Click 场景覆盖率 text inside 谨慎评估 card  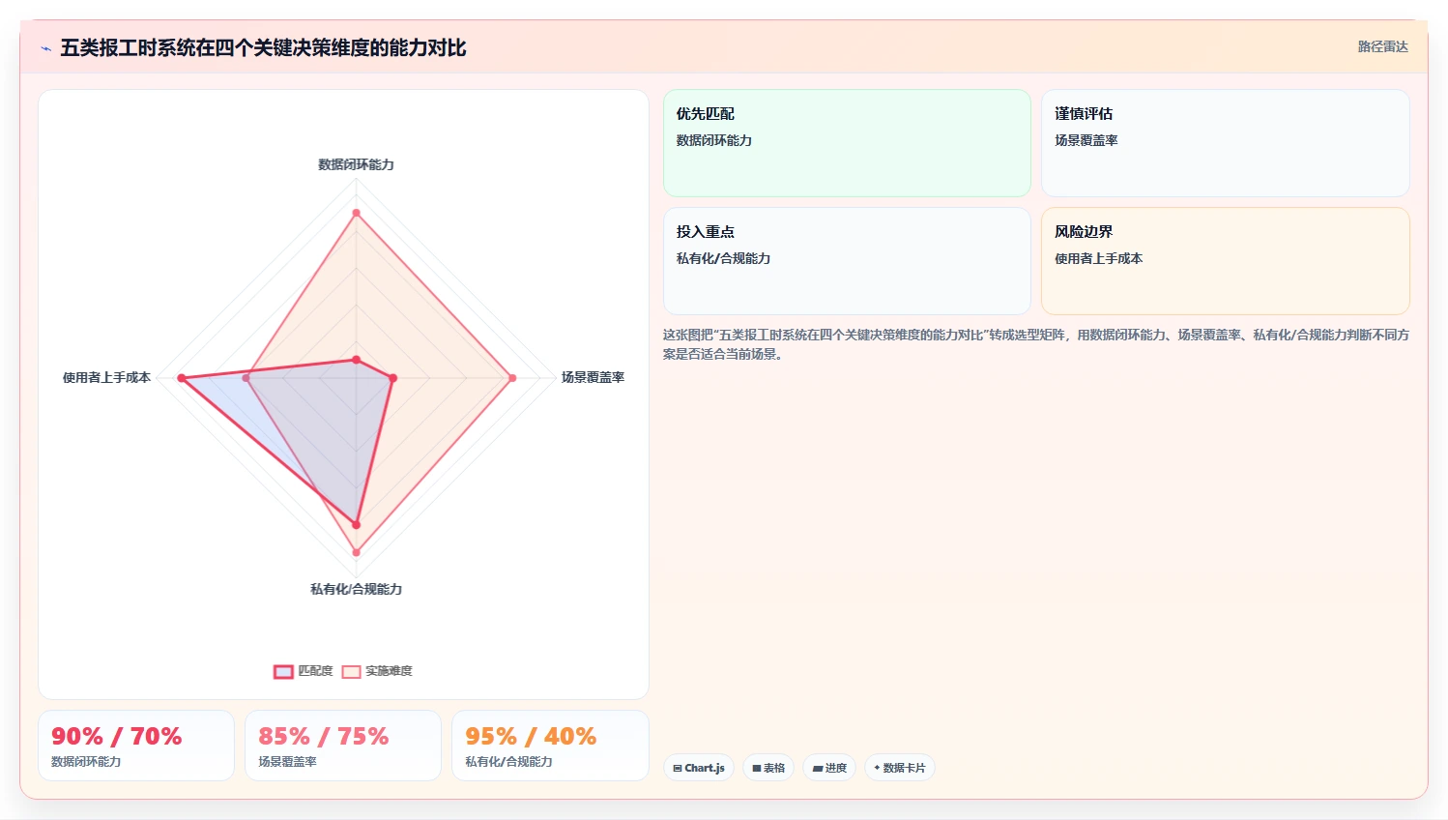tap(1086, 140)
